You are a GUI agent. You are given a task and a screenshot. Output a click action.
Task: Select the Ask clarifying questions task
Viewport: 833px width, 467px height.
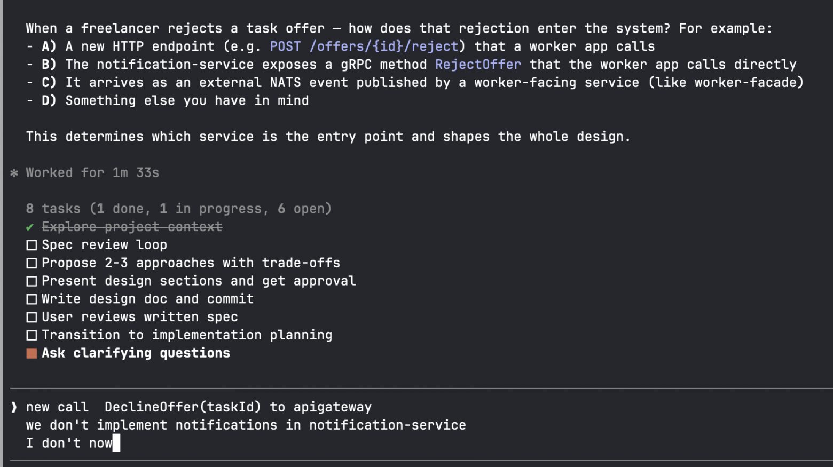(136, 353)
